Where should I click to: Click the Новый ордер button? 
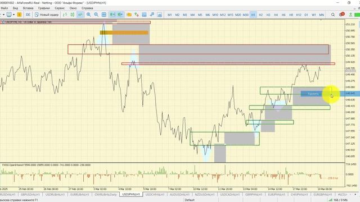[47, 15]
